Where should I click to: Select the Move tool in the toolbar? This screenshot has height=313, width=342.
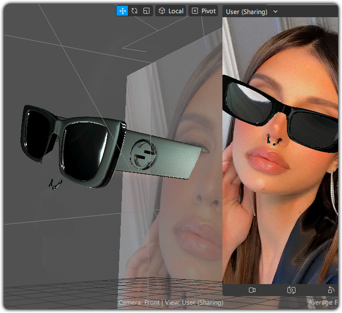122,11
